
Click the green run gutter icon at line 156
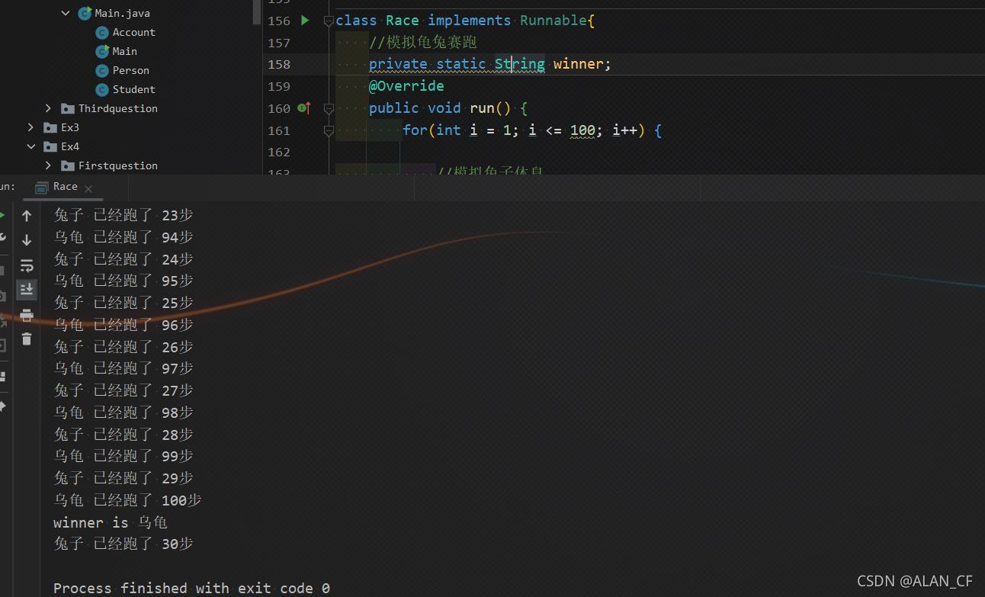tap(305, 21)
